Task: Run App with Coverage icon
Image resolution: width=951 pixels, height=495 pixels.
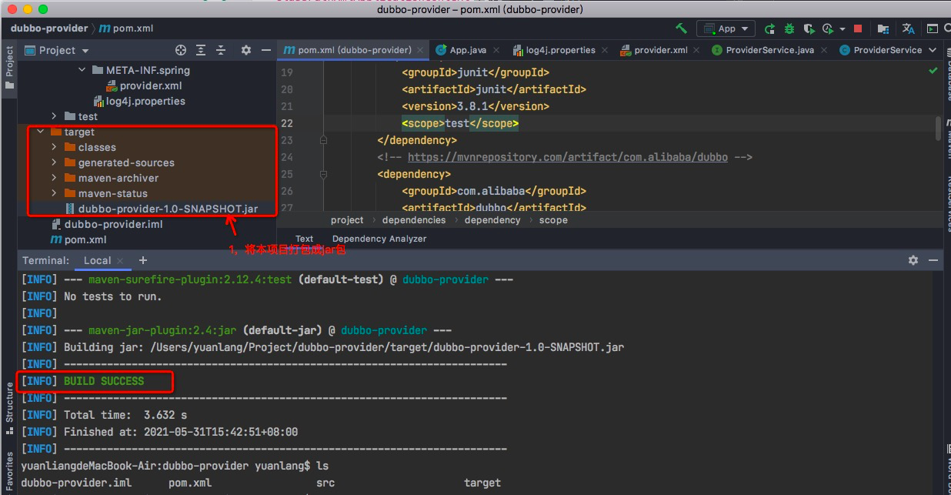Action: [809, 28]
